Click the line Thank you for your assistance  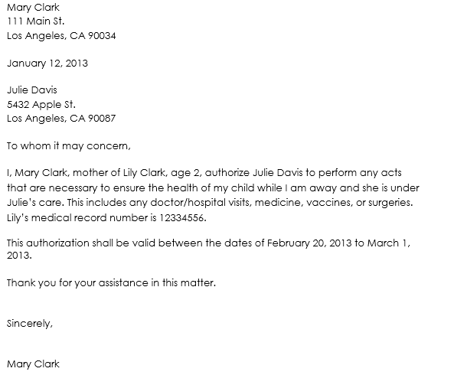(x=111, y=283)
